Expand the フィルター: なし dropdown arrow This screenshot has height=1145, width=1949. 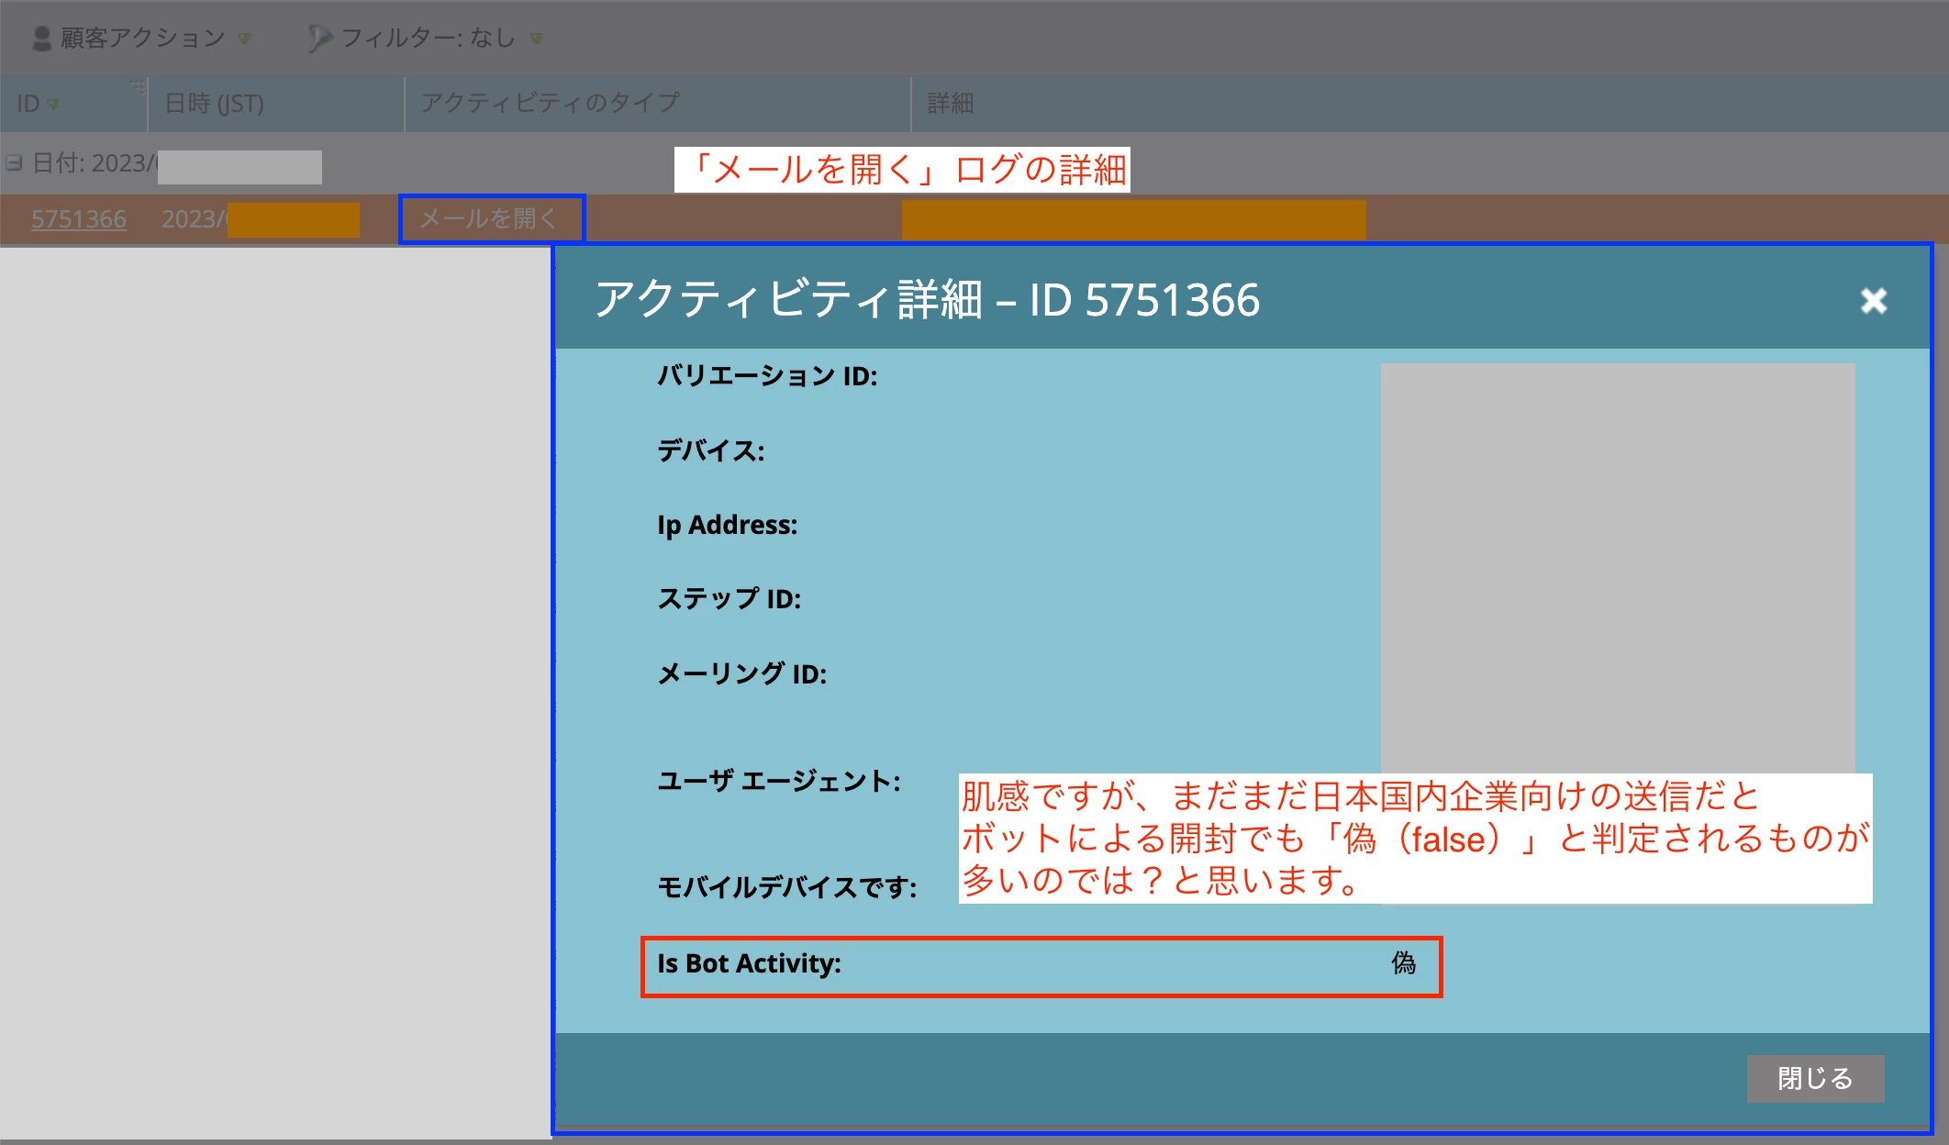pyautogui.click(x=537, y=39)
